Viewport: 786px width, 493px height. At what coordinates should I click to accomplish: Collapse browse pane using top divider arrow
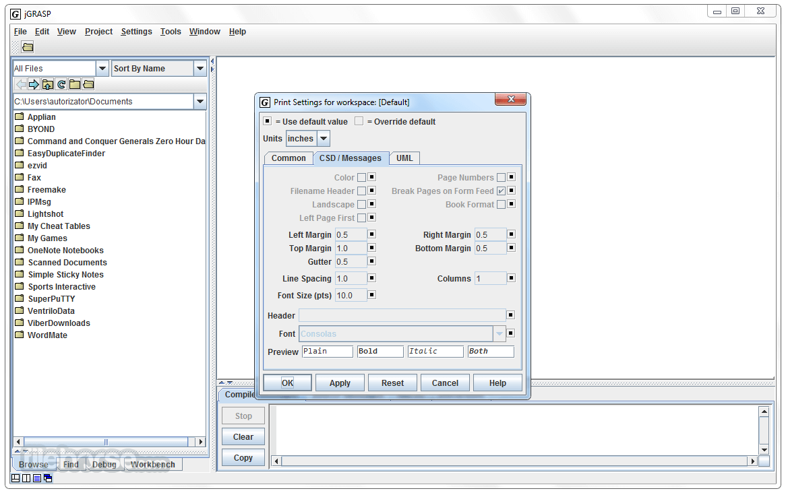(x=212, y=62)
